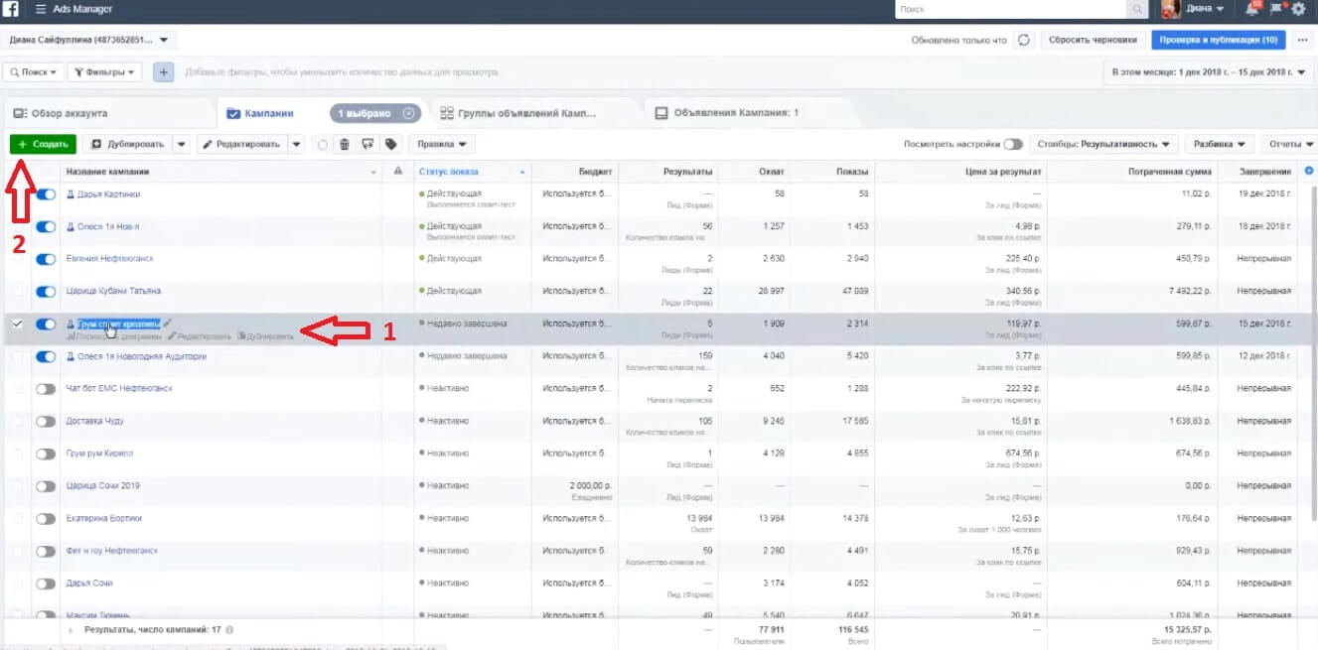1318x650 pixels.
Task: Click the info icon beside campaign count
Action: point(230,629)
